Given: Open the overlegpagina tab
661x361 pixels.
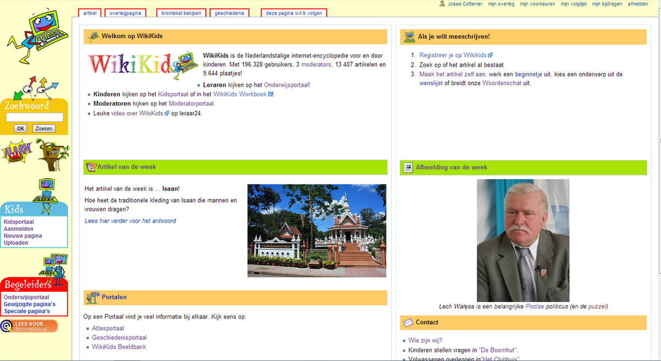Looking at the screenshot, I should (x=125, y=13).
